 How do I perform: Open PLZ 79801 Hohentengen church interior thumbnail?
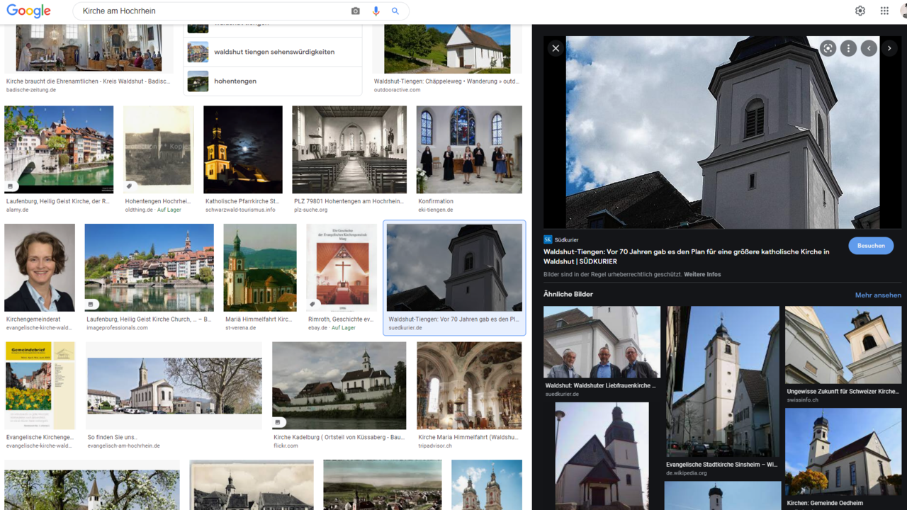tap(349, 149)
